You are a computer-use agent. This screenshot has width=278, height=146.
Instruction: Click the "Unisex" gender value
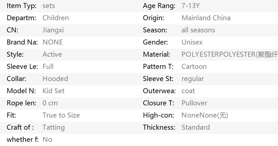click(x=192, y=42)
